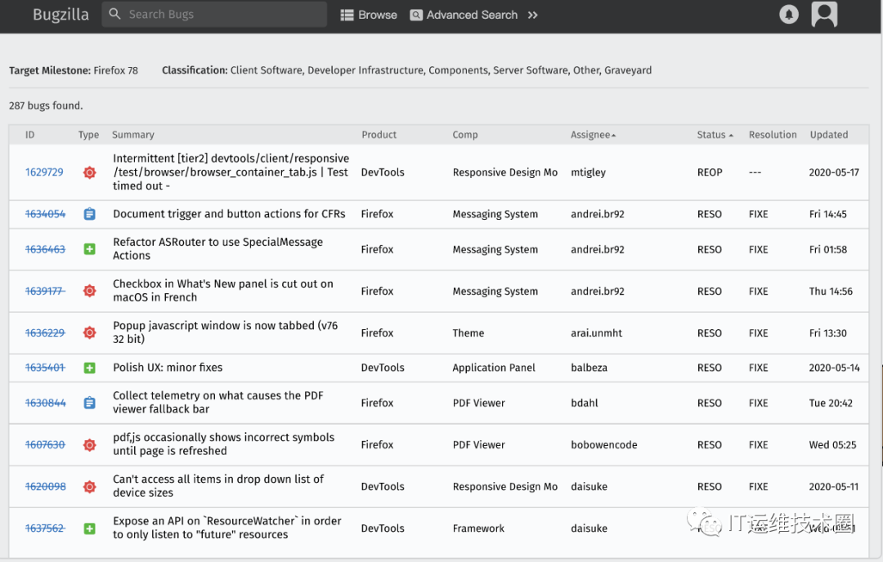Click task type icon for bug 1634054
The width and height of the screenshot is (883, 562).
[90, 214]
